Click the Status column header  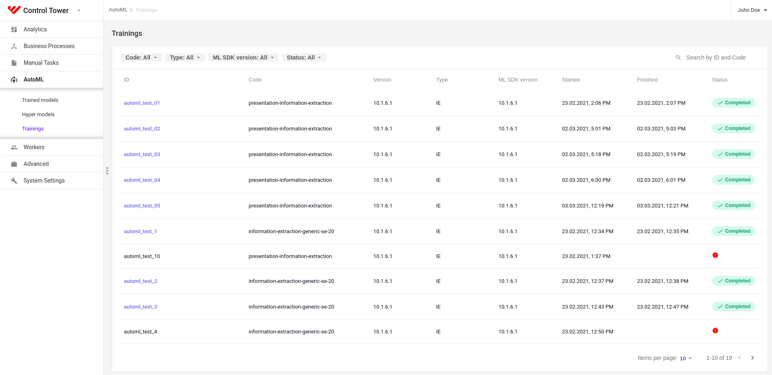tap(719, 80)
